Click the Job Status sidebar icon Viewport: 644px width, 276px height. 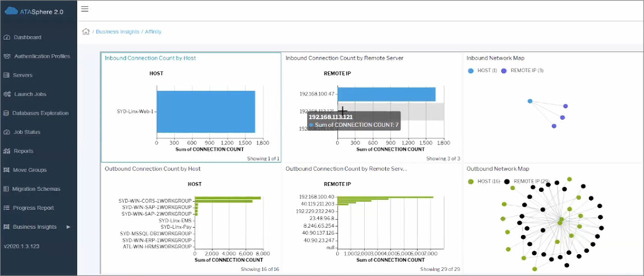point(7,132)
